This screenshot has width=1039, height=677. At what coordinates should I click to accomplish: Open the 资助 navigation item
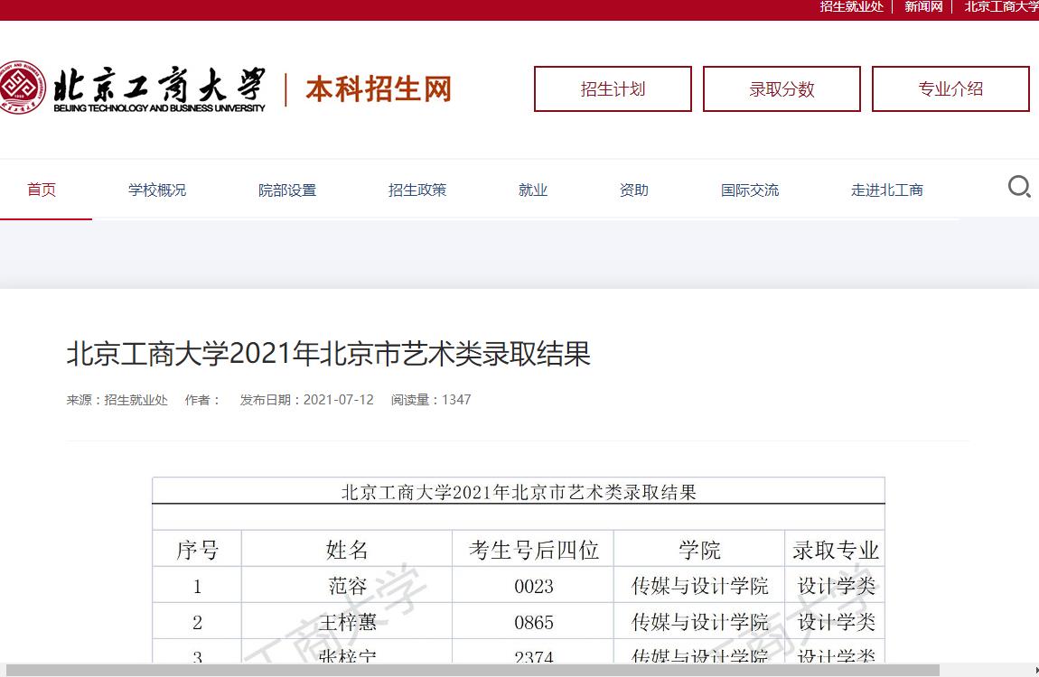[x=634, y=190]
